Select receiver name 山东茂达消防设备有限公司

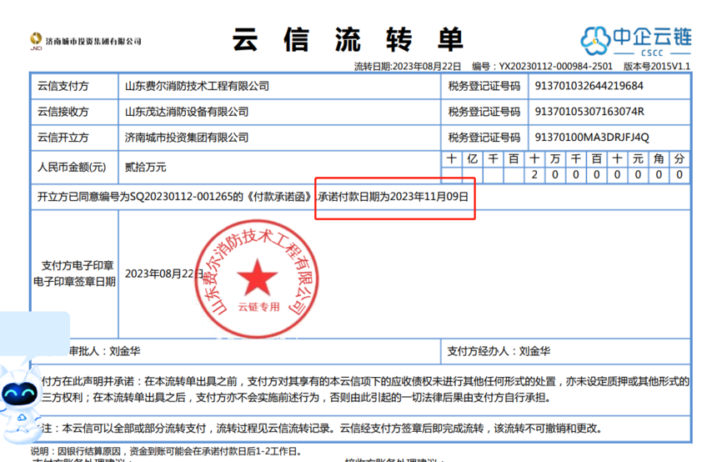click(x=187, y=112)
